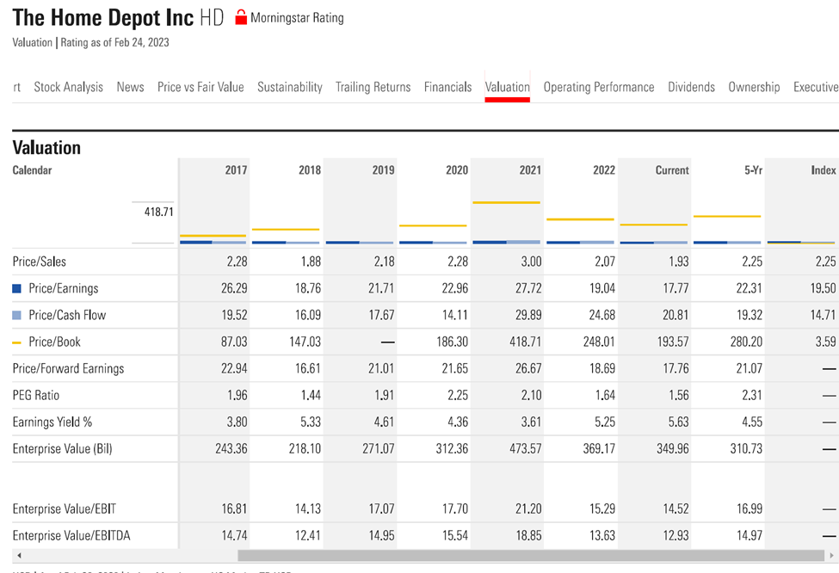Open the Ownership tab
This screenshot has width=839, height=573.
coord(754,87)
